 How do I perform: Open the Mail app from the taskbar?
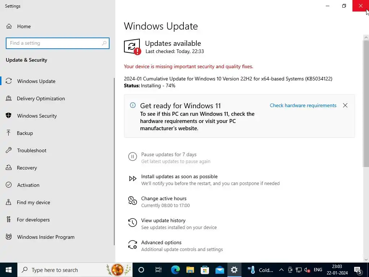(x=219, y=270)
